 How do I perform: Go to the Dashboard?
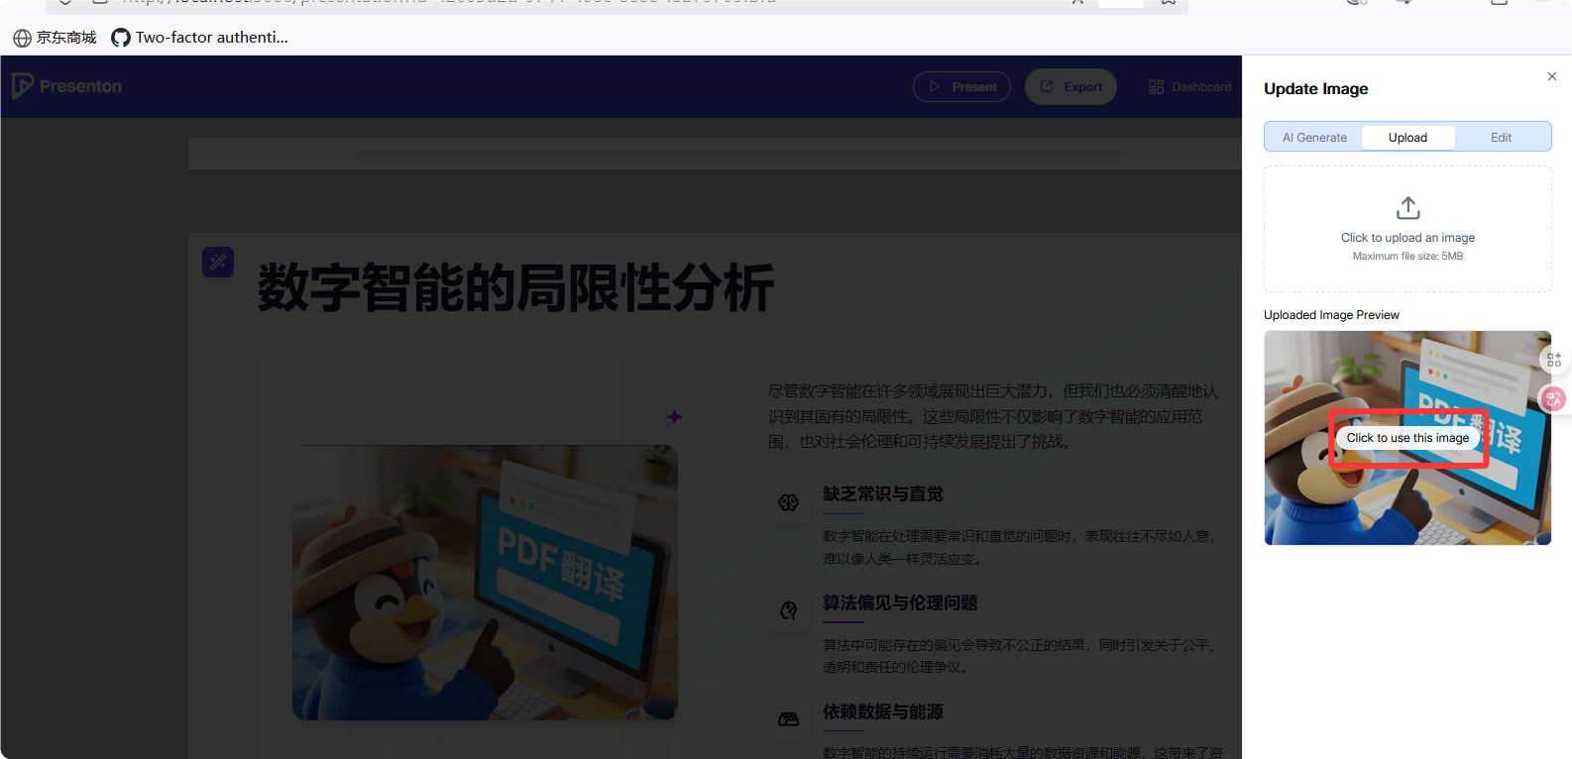[1189, 87]
